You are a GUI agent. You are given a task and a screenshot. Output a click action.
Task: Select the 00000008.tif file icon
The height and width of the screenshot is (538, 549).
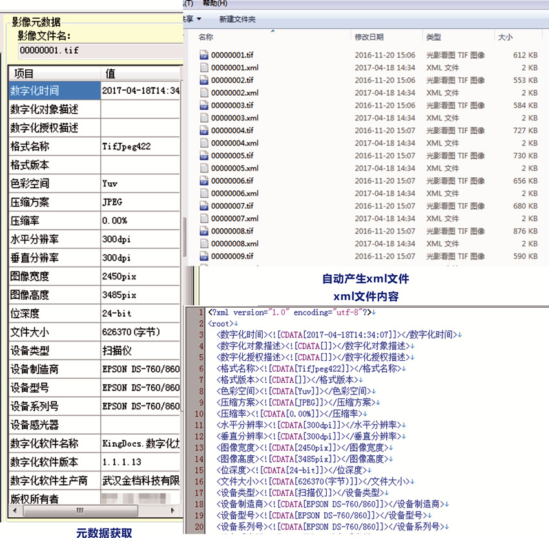point(204,231)
